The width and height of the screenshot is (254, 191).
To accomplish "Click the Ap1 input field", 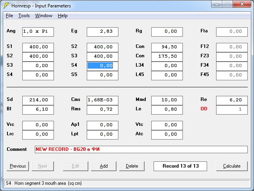I will pyautogui.click(x=102, y=126).
